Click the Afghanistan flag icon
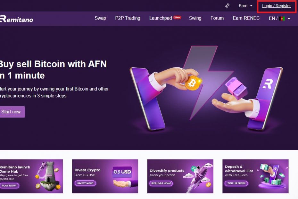This screenshot has width=298, height=199. point(282,19)
